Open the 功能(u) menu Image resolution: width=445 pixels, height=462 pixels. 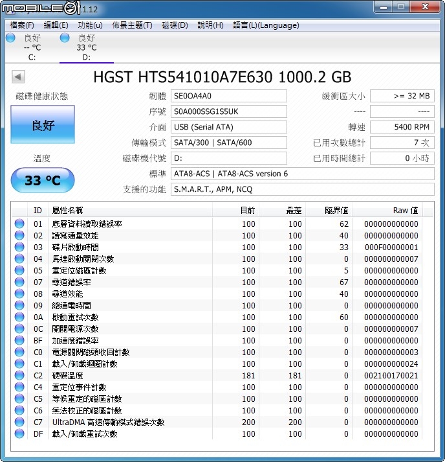pos(90,25)
